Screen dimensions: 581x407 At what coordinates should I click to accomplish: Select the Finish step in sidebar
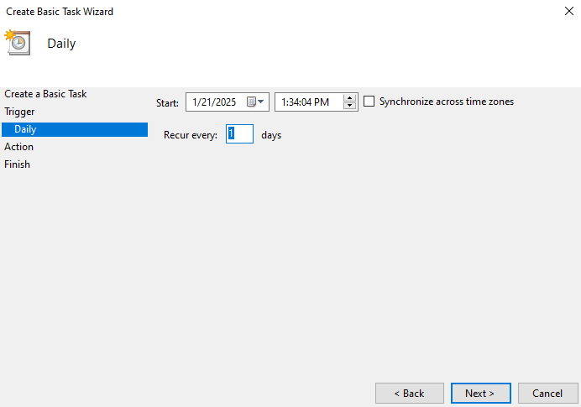(x=17, y=164)
